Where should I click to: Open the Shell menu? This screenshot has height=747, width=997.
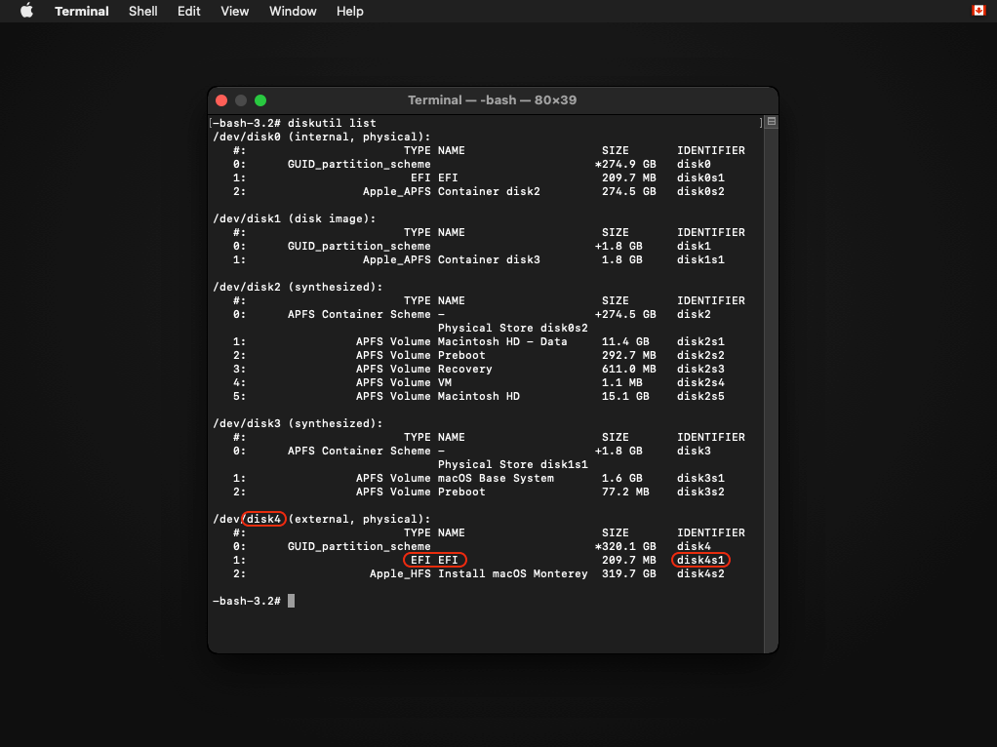coord(144,11)
